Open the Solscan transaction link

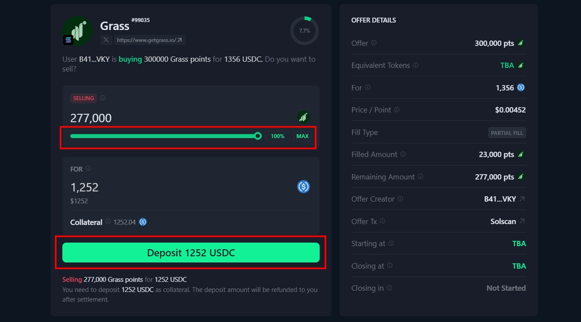point(508,221)
